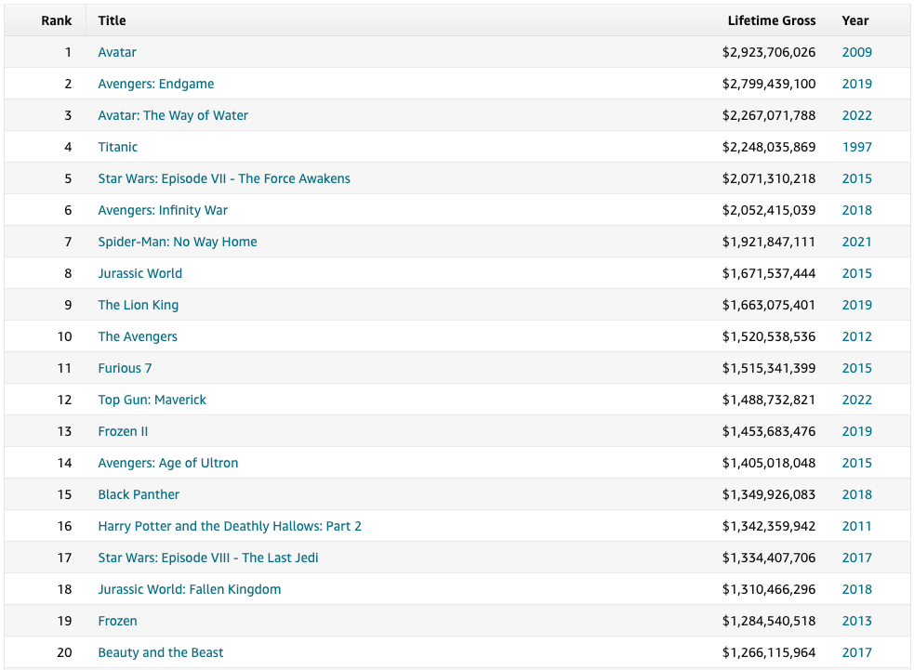Open Avengers: Infinity War link

tap(163, 210)
